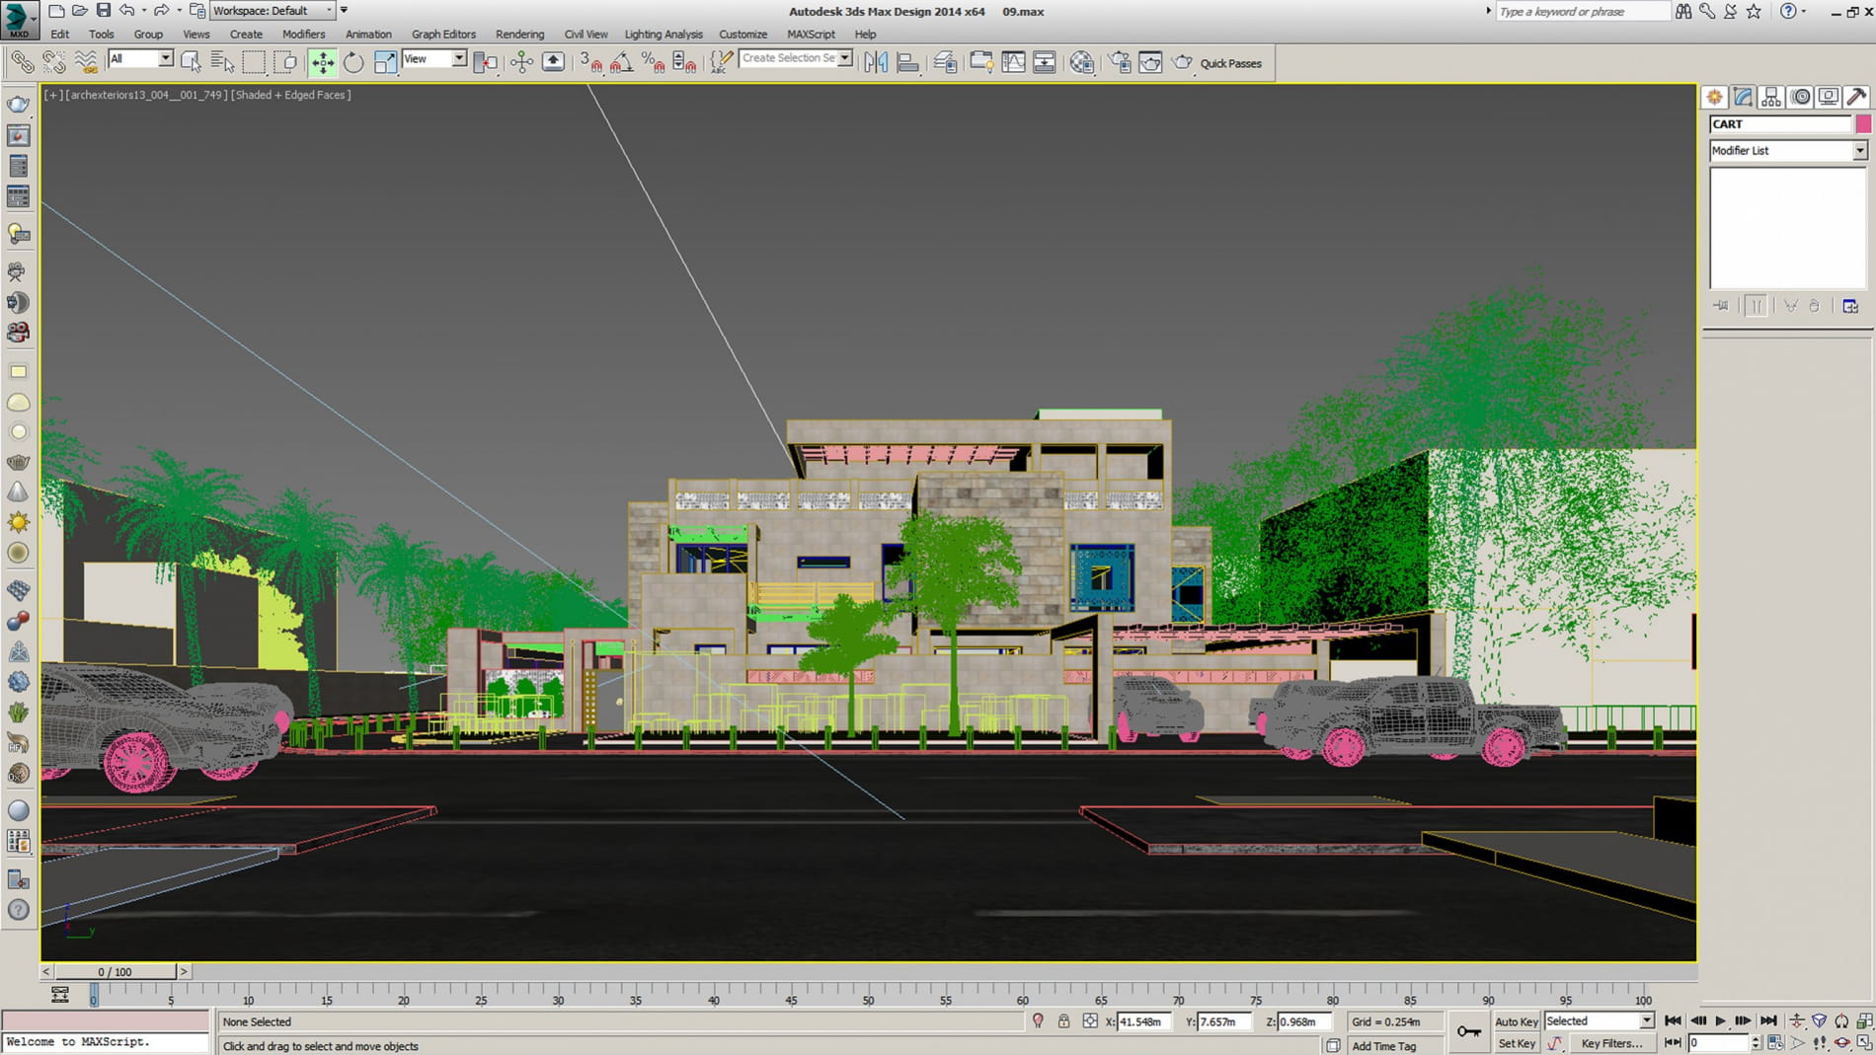Screen dimensions: 1876x1055
Task: Click the Undo arrow icon
Action: coord(126,11)
